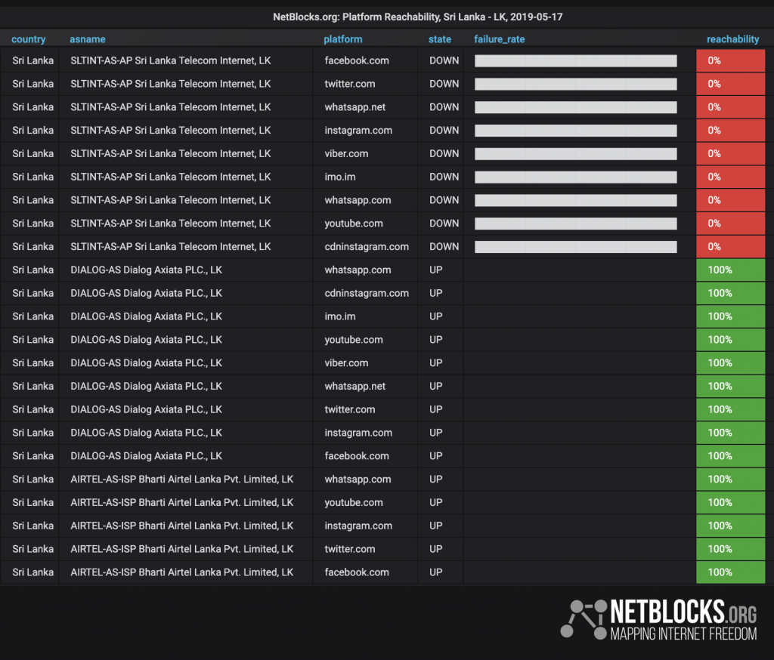774x660 pixels.
Task: Click viber.com in the Sri Lanka Telecom rows
Action: tap(346, 153)
